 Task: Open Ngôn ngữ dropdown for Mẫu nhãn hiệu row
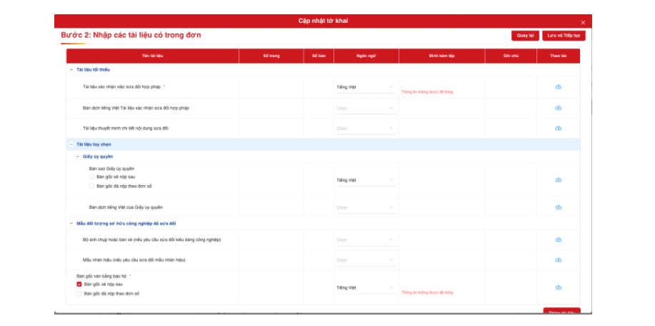click(x=365, y=260)
